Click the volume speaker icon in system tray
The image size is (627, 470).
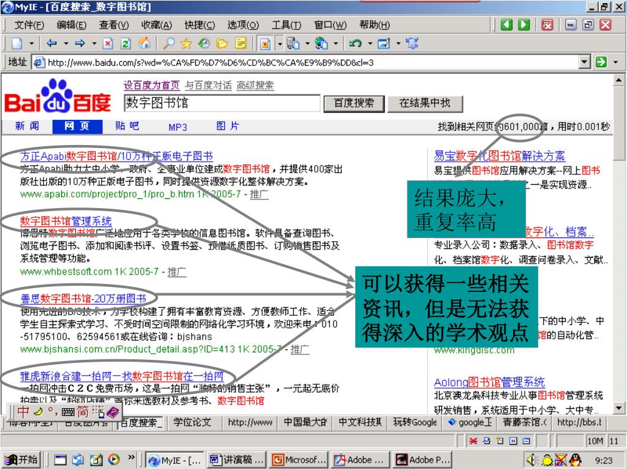pyautogui.click(x=532, y=460)
